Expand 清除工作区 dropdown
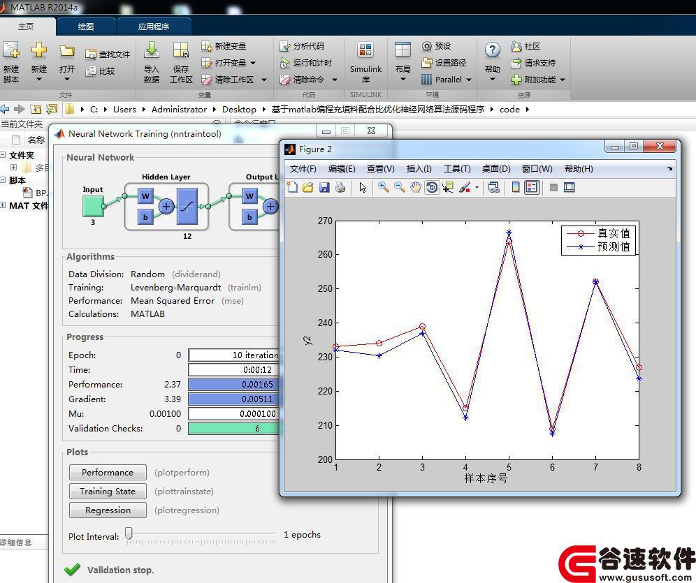This screenshot has height=583, width=696. [x=264, y=80]
